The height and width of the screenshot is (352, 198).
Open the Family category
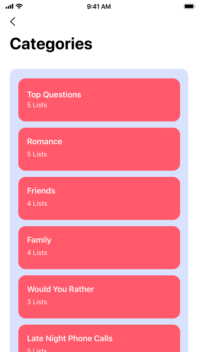tap(99, 247)
